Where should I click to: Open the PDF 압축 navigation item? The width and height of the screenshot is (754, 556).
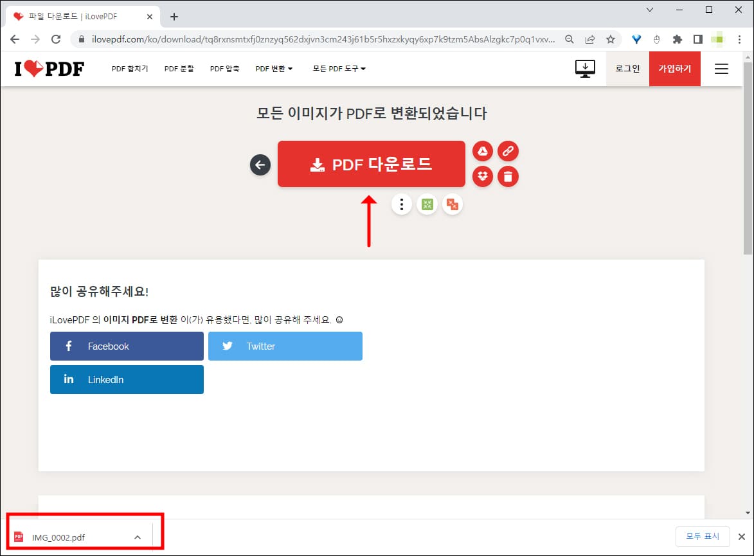[224, 68]
